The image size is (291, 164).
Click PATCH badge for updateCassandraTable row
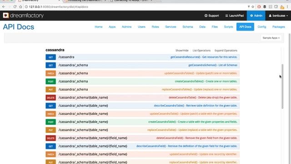[50, 114]
